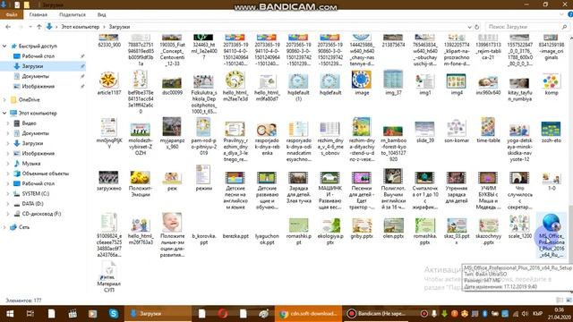Open Task View on taskbar
Viewport: 573px width, 322px height.
[x=30, y=314]
